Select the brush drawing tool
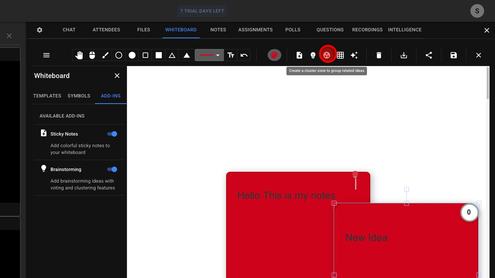 [x=105, y=55]
